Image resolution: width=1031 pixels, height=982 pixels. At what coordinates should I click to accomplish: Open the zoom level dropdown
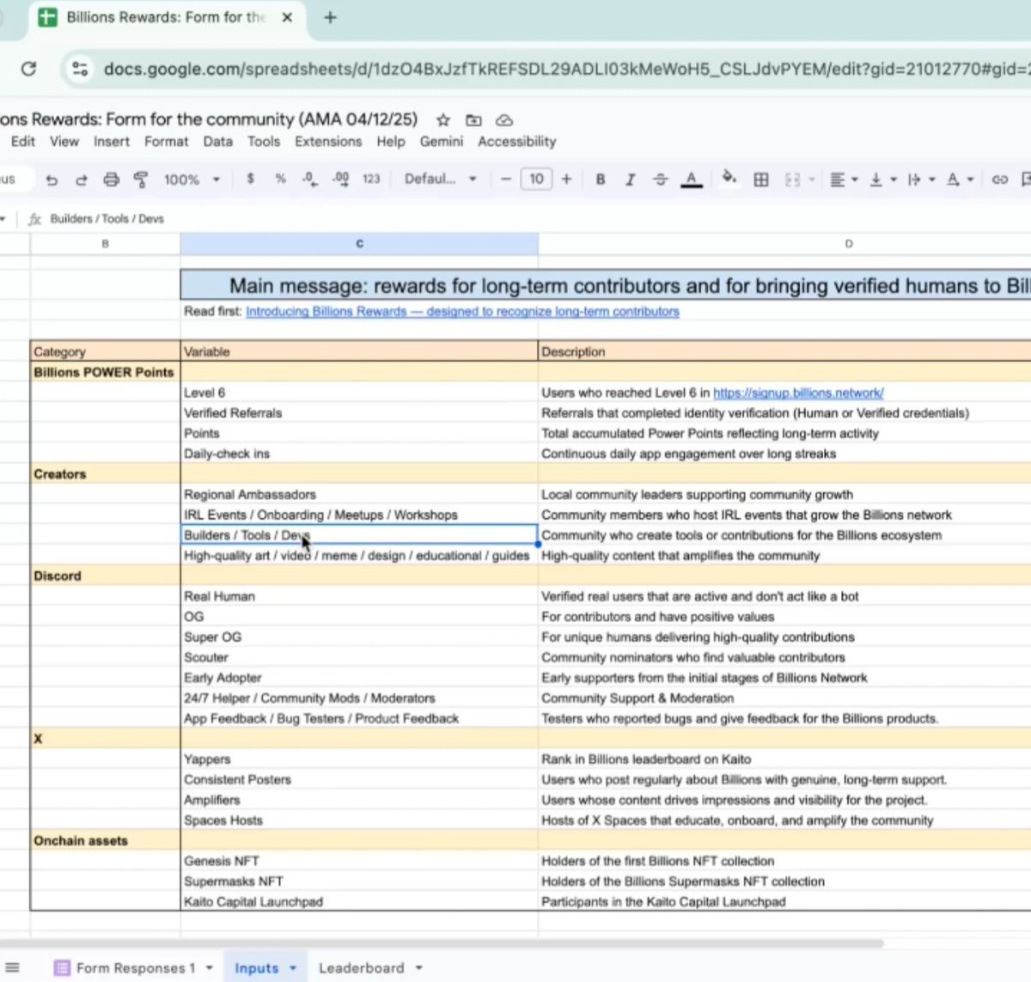tap(192, 180)
